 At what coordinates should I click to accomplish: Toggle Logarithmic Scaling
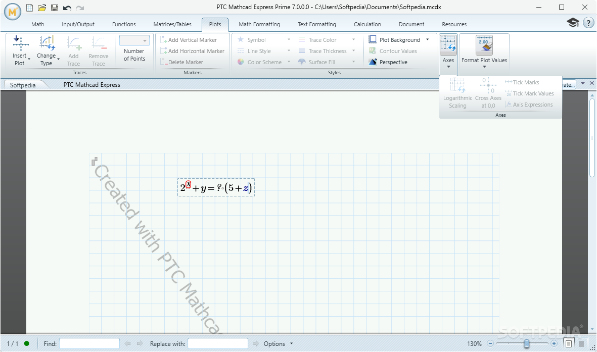tap(457, 92)
